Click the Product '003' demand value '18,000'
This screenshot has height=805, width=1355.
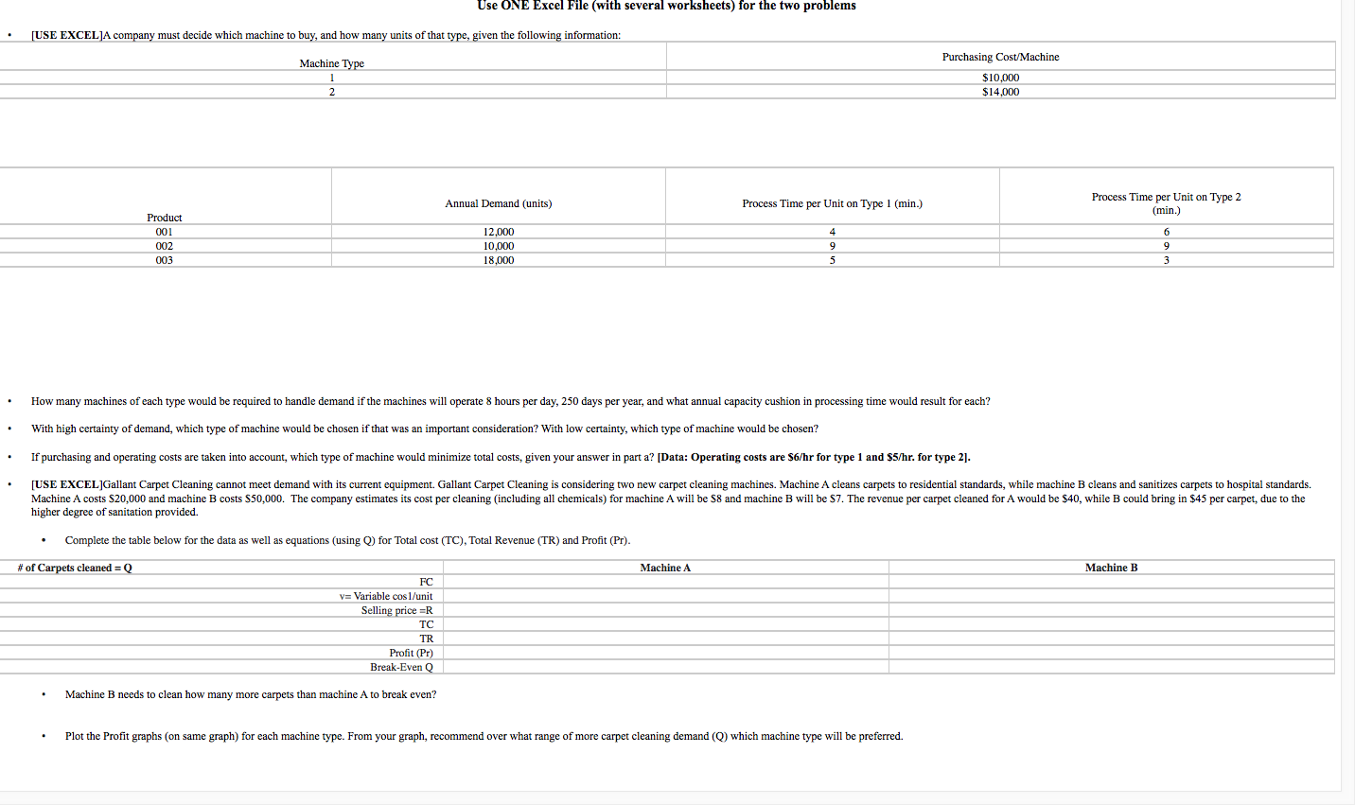tap(498, 260)
